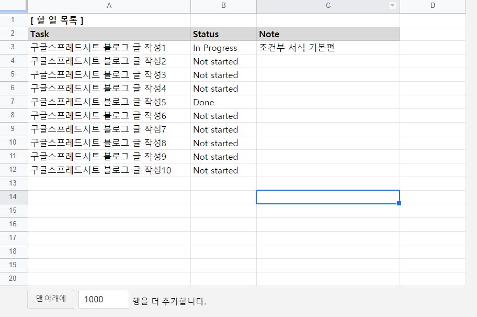Select column C header
The height and width of the screenshot is (317, 477).
point(328,5)
